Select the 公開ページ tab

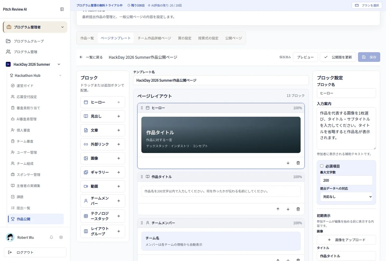tap(233, 38)
